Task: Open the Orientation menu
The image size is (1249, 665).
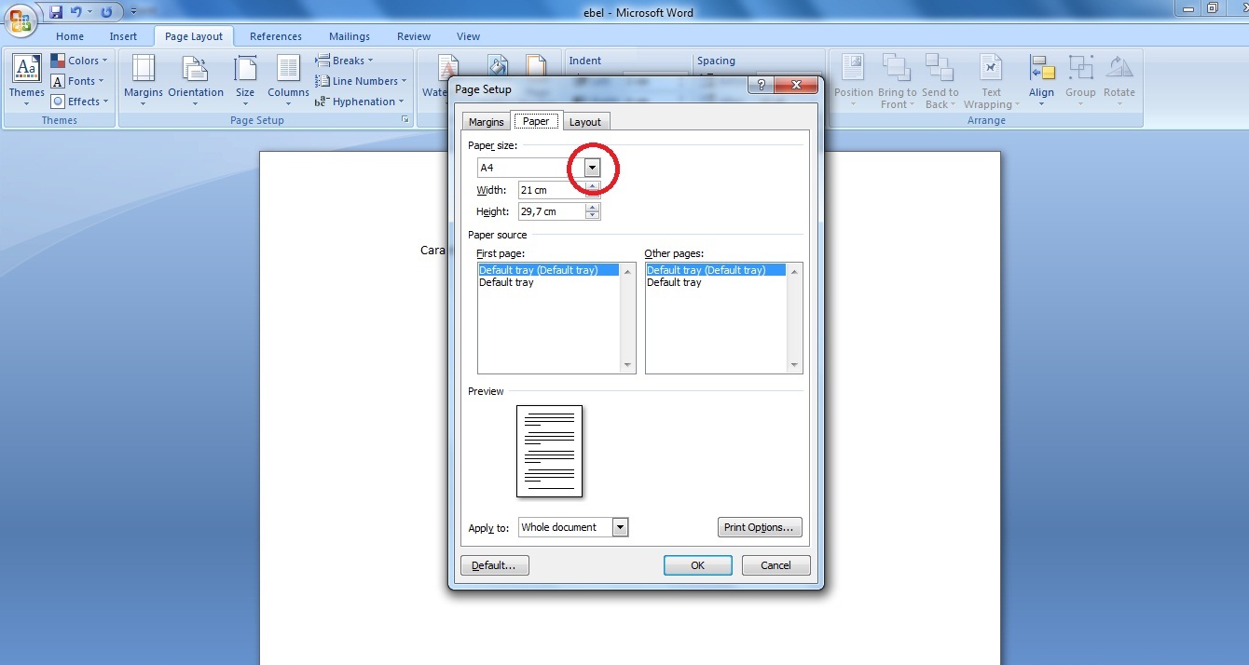Action: (x=196, y=81)
